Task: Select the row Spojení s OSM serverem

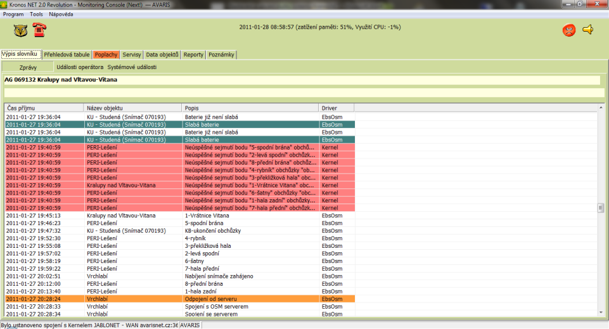Action: point(180,306)
